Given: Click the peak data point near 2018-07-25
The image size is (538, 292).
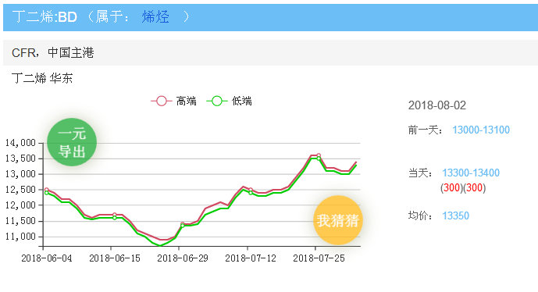Looking at the screenshot, I should pyautogui.click(x=319, y=155).
